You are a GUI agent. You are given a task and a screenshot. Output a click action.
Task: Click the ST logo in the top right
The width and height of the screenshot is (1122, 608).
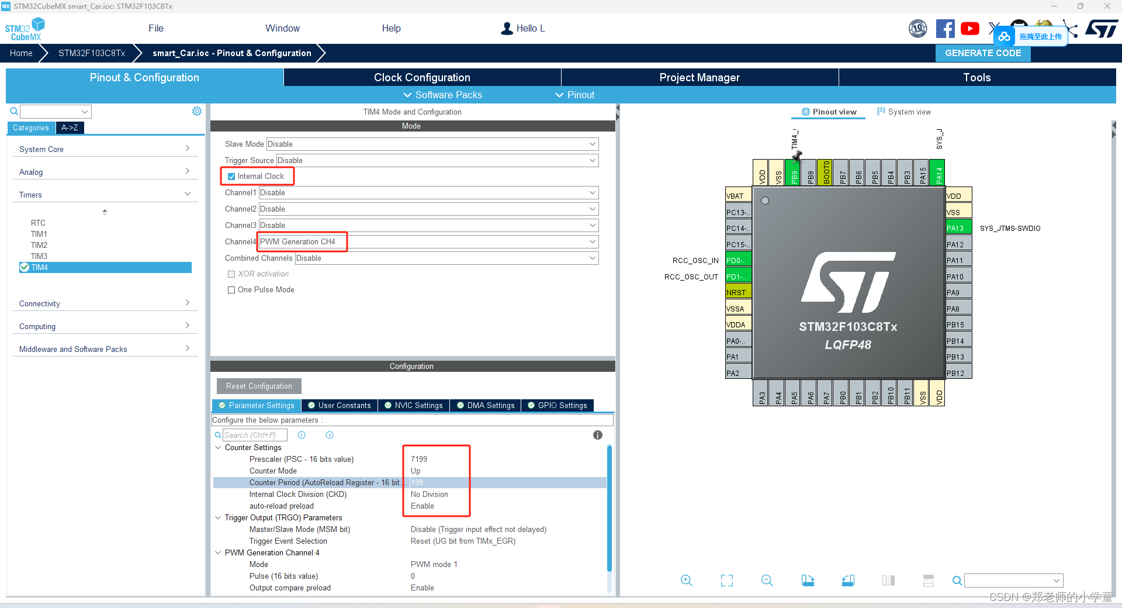(x=1102, y=28)
